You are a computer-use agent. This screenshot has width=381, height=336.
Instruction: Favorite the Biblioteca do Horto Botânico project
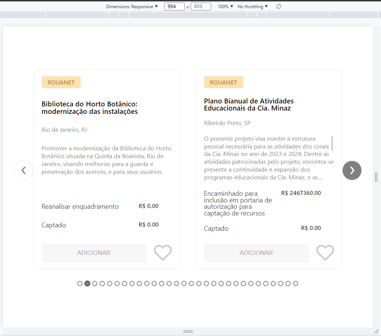(162, 252)
